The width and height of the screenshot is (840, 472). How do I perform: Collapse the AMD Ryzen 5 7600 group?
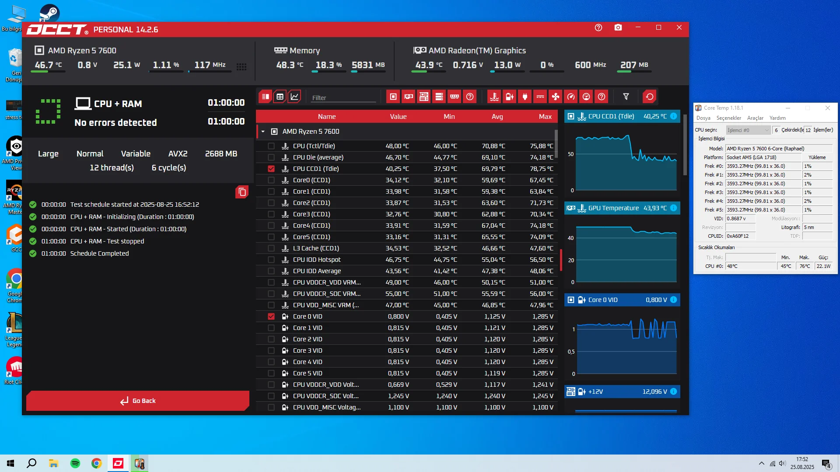click(x=263, y=132)
